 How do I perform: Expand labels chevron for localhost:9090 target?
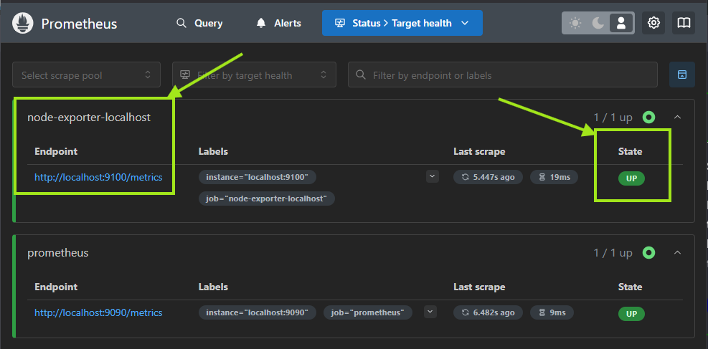[430, 312]
